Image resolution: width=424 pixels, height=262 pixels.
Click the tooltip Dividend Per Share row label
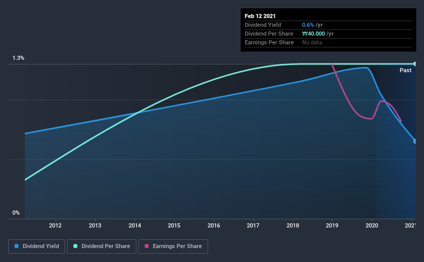(269, 34)
